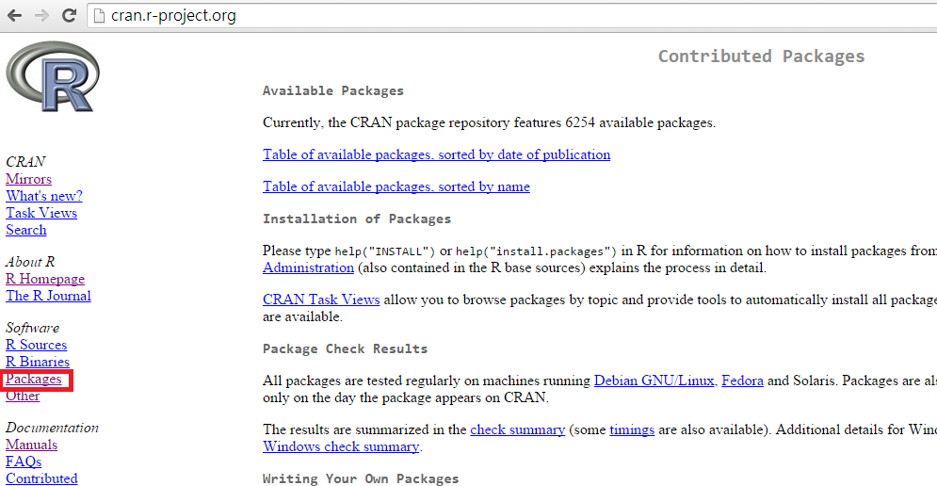Reload the page with refresh icon
The height and width of the screenshot is (486, 937).
pyautogui.click(x=69, y=16)
